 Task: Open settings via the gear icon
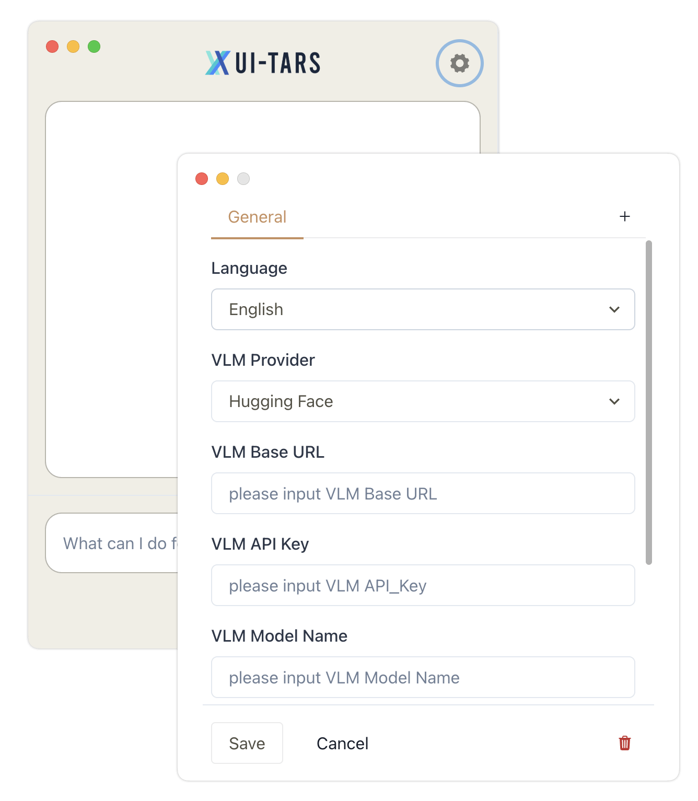click(x=460, y=63)
